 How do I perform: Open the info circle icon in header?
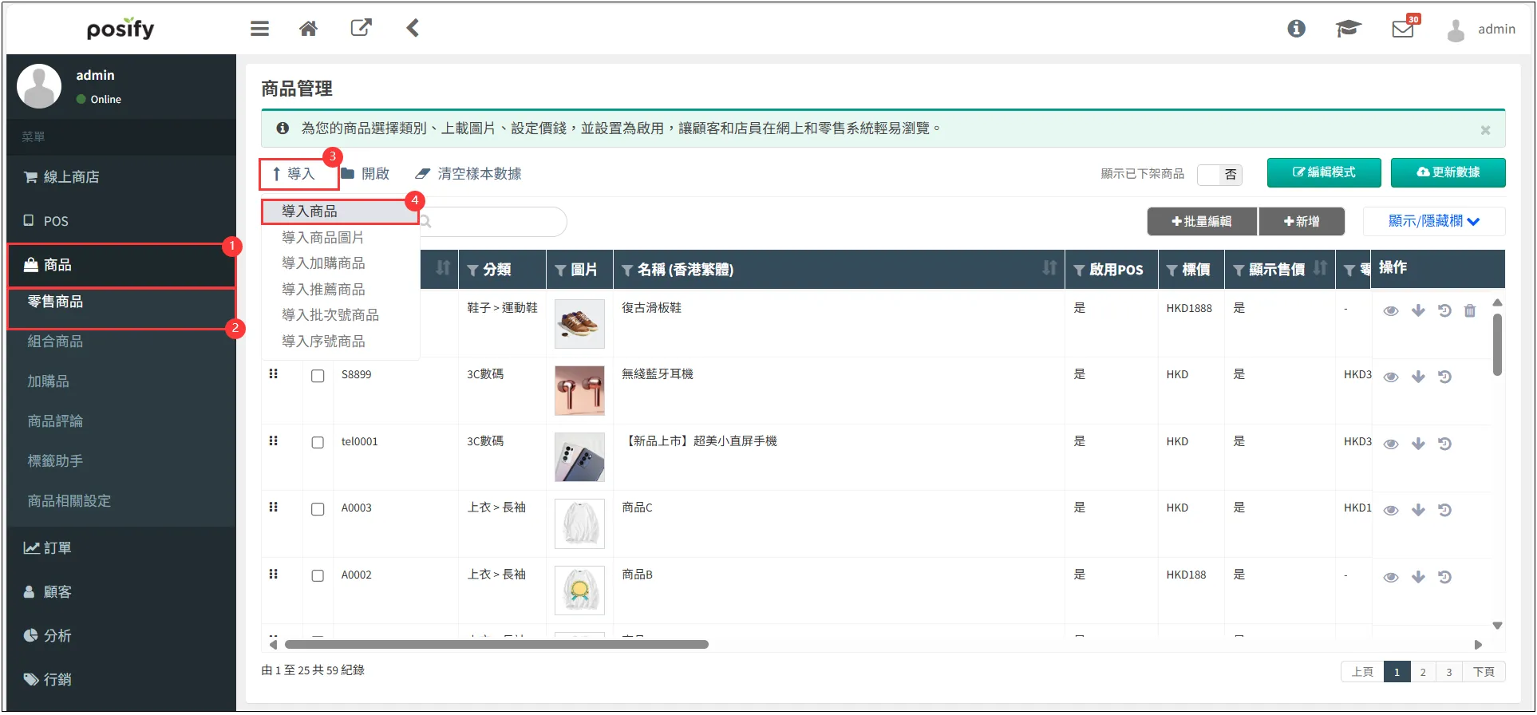pyautogui.click(x=1296, y=29)
